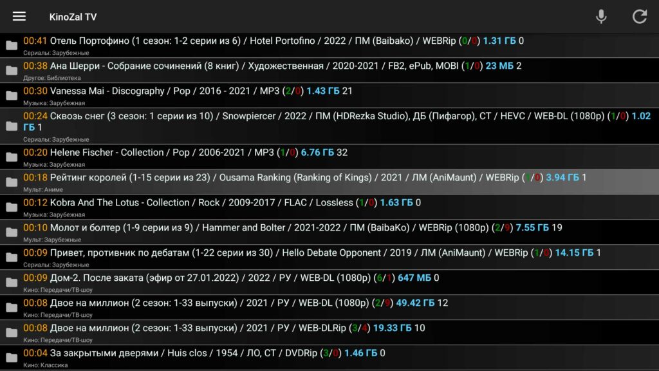Viewport: 659px width, 371px height.
Task: Click the 00:41 timestamp
Action: 35,41
